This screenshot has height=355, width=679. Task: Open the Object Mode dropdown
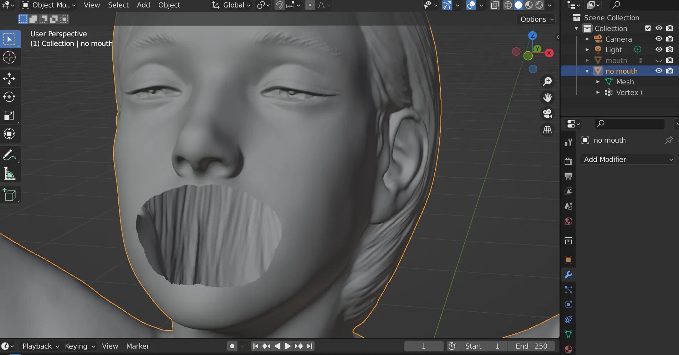pos(49,5)
